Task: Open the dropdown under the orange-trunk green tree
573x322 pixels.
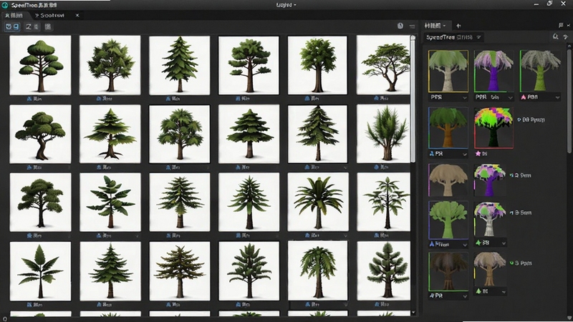Action: click(x=464, y=155)
